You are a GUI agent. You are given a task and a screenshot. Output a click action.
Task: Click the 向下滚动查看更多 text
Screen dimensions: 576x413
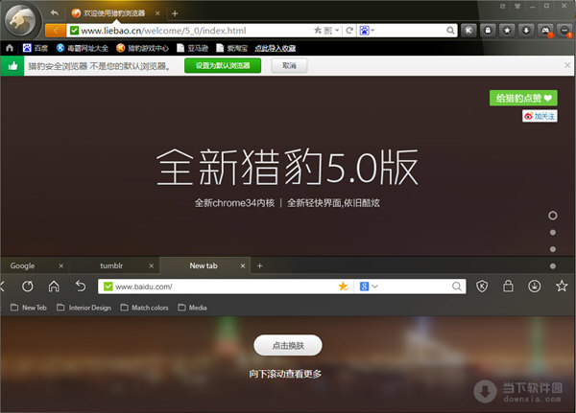[285, 374]
